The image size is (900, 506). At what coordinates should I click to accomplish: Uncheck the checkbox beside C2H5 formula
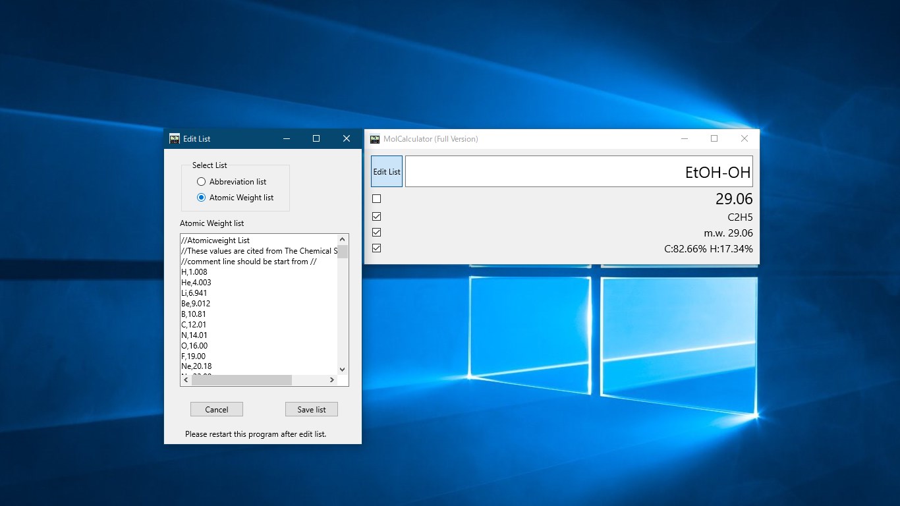[377, 217]
